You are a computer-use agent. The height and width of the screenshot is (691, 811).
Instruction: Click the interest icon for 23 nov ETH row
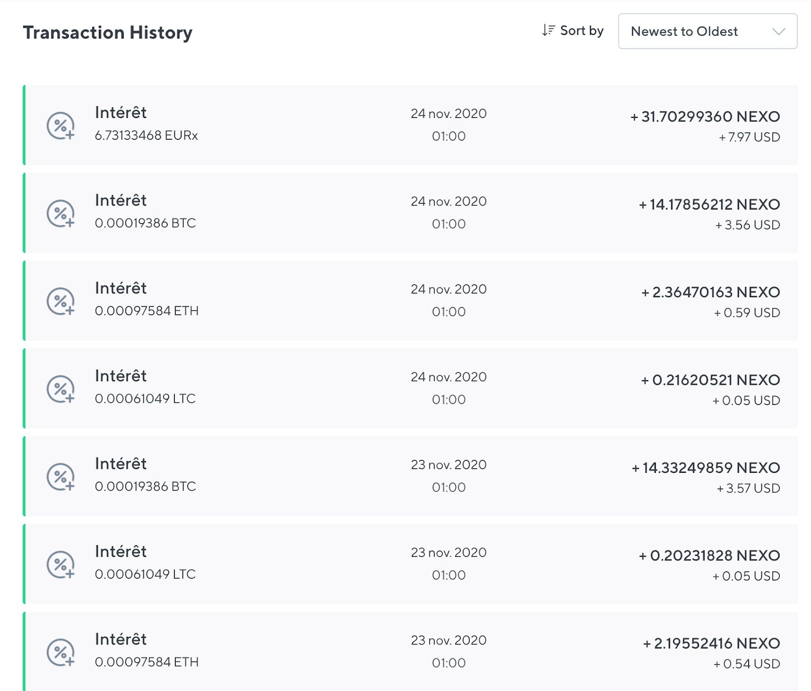coord(61,652)
